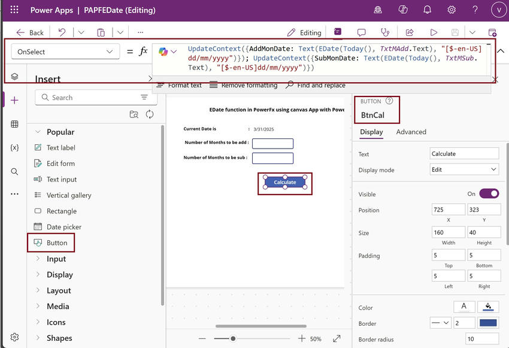This screenshot has height=348, width=509.
Task: Open the Search icon in sidebar
Action: coord(14,171)
